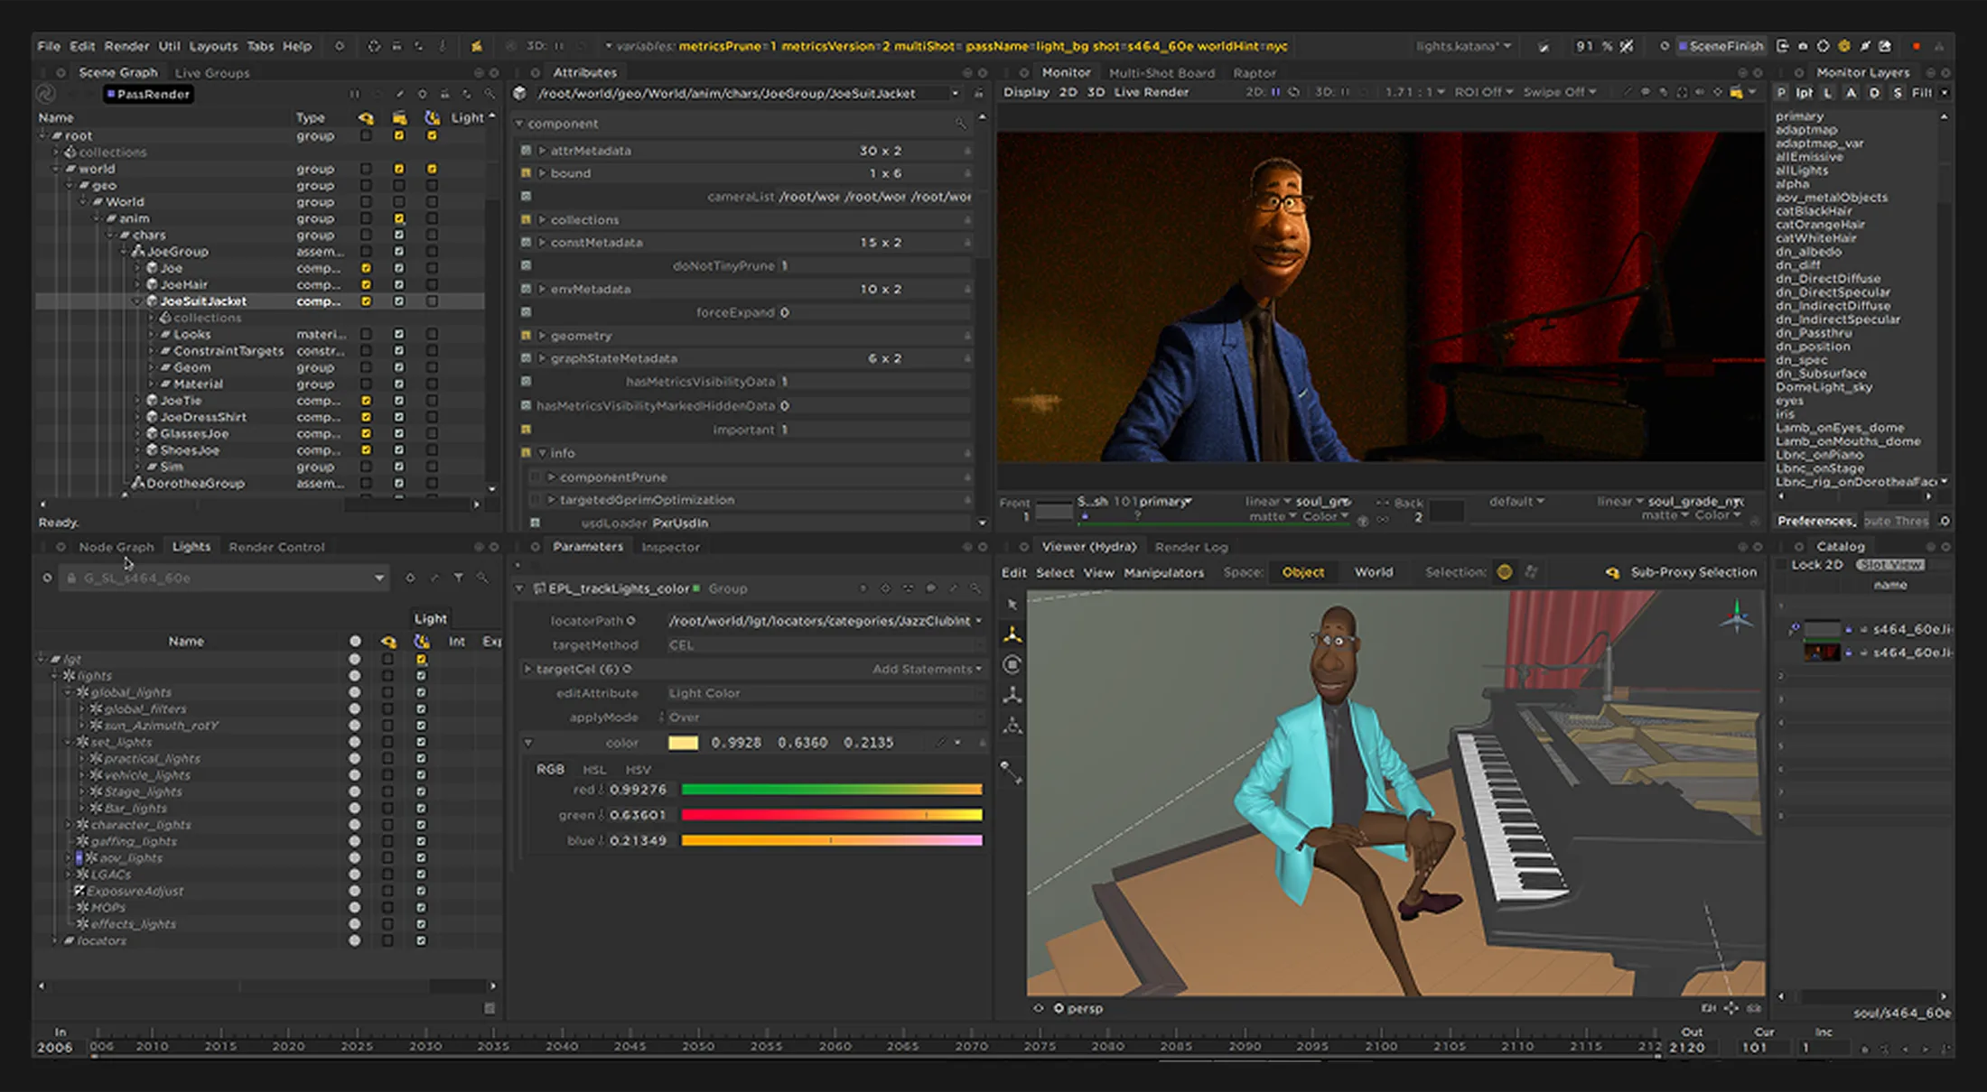Toggle checkbox for global_lights solo column

coord(387,692)
